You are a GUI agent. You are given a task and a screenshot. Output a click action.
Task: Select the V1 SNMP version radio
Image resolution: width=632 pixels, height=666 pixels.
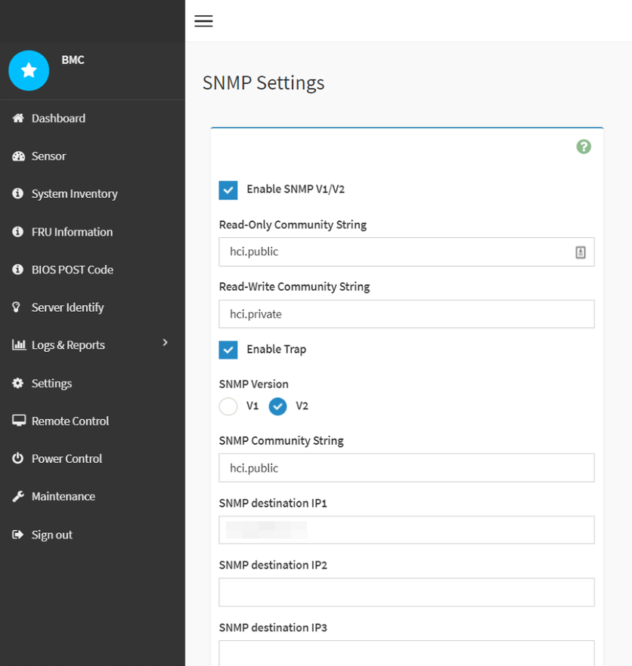[x=228, y=406]
